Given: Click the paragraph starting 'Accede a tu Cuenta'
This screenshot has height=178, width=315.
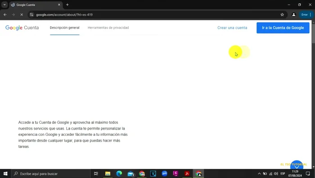Looking at the screenshot, I should coord(73,135).
